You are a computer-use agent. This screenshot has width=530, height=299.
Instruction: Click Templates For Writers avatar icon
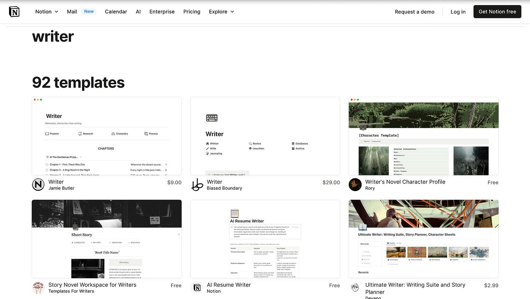tap(38, 288)
